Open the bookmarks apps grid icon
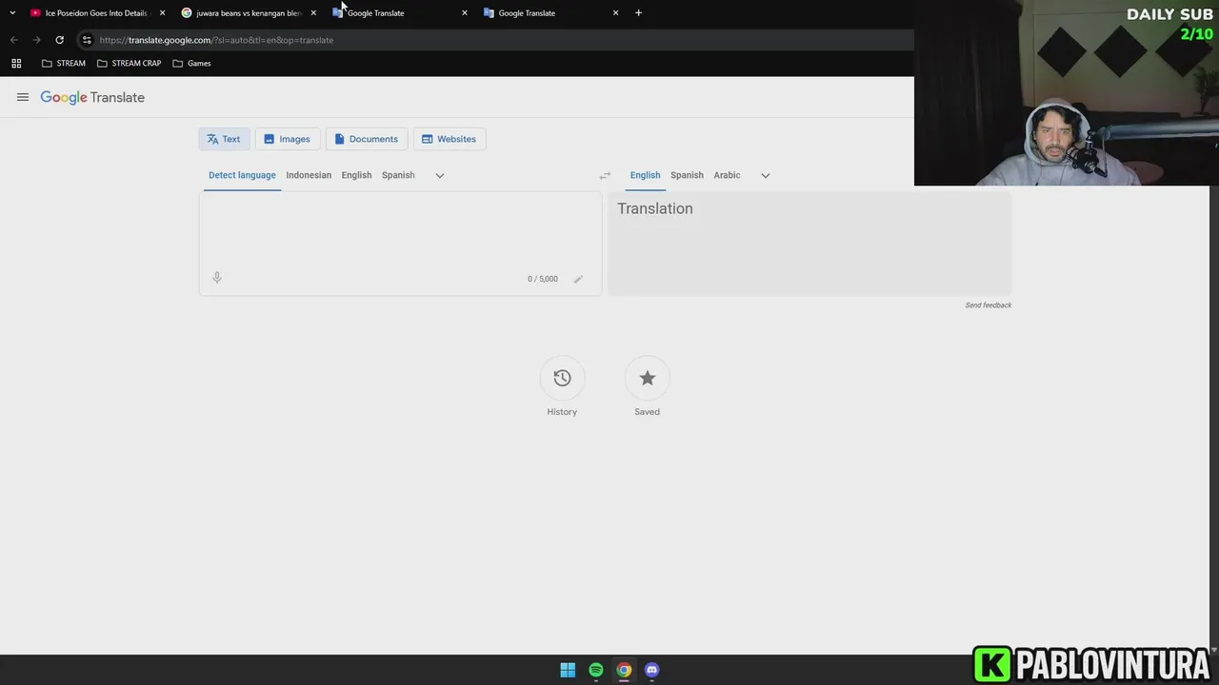The height and width of the screenshot is (685, 1219). pyautogui.click(x=16, y=64)
